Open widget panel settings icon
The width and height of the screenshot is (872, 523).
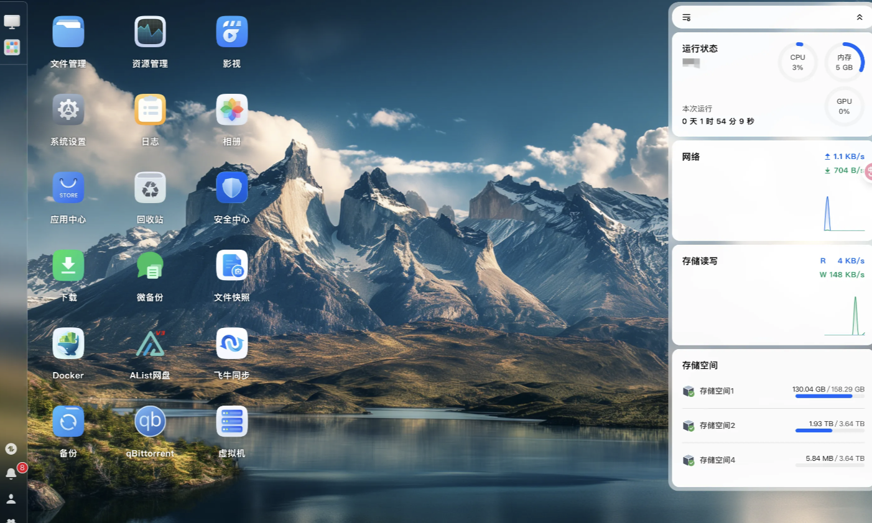click(x=687, y=17)
